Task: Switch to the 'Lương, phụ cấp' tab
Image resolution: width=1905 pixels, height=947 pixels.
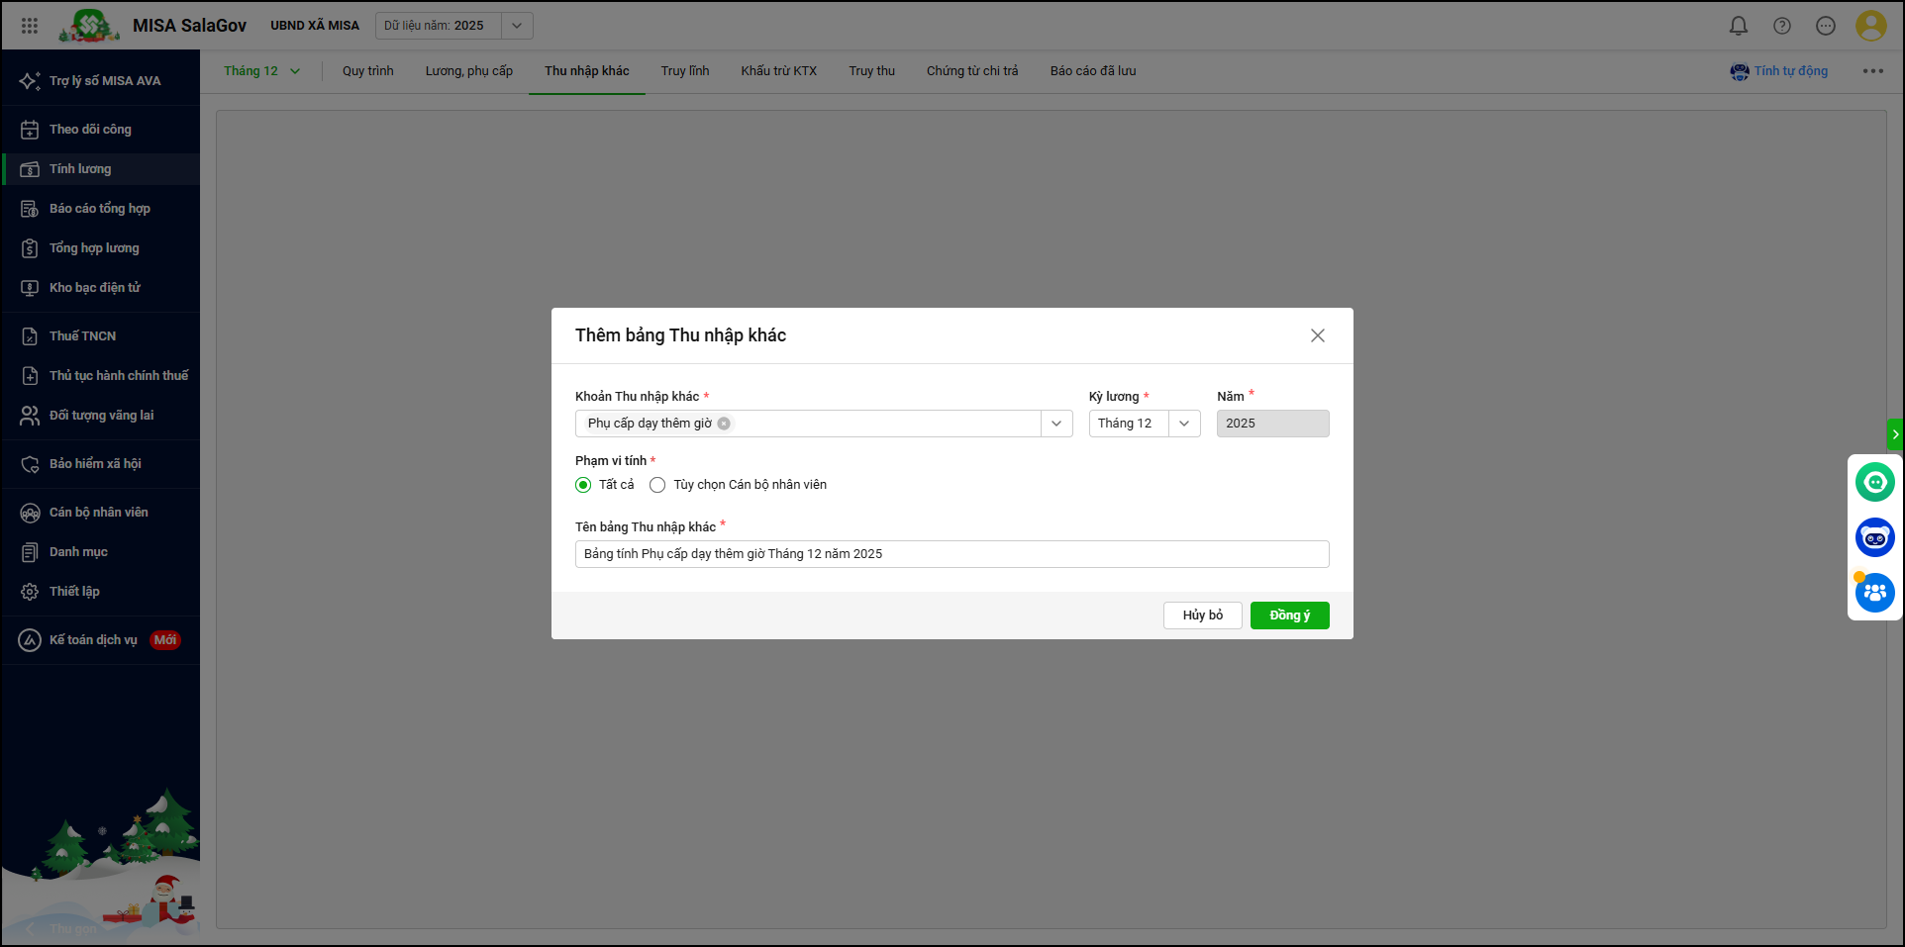Action: tap(468, 71)
